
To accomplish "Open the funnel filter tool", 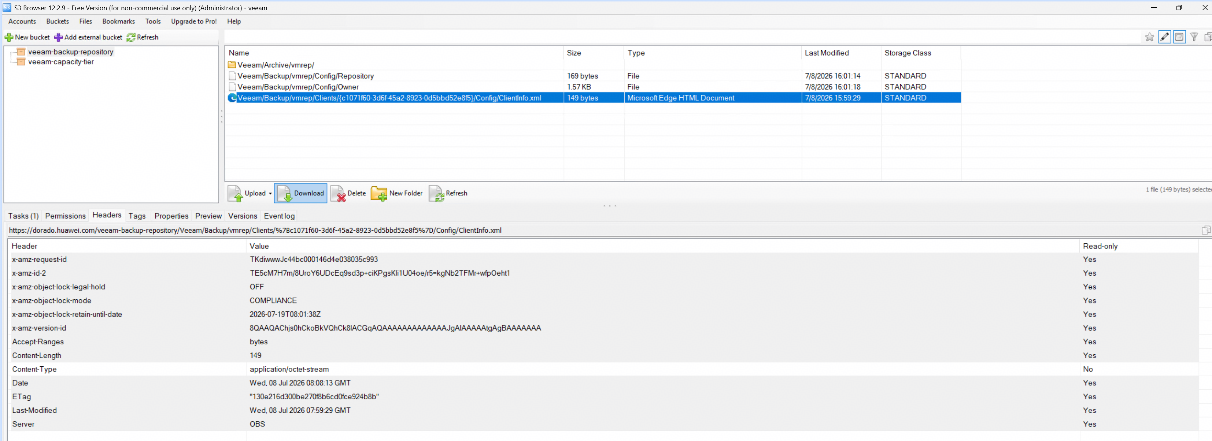I will pyautogui.click(x=1194, y=37).
